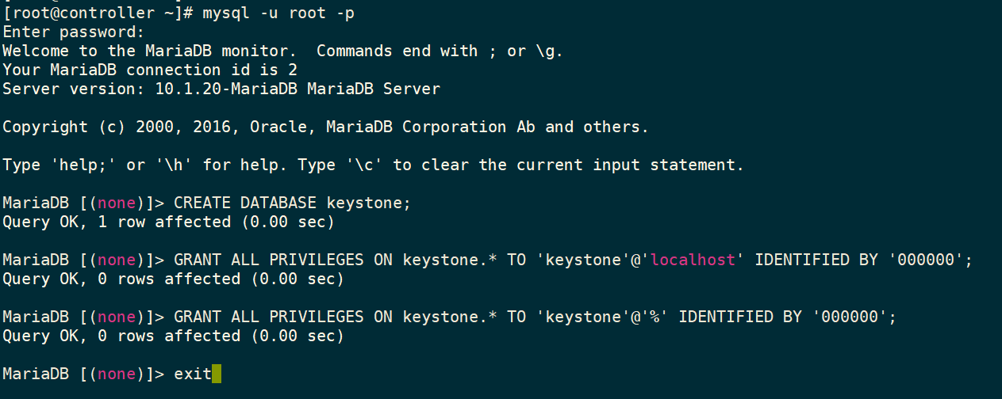The height and width of the screenshot is (399, 1002).
Task: Click the second '000000' password string
Action: click(850, 317)
